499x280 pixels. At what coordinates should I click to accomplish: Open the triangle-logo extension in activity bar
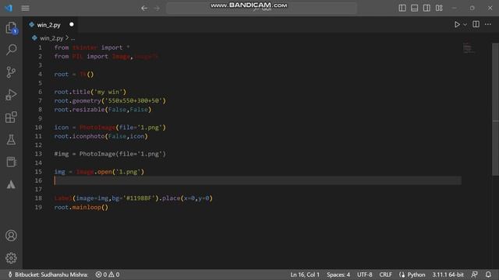(x=11, y=184)
